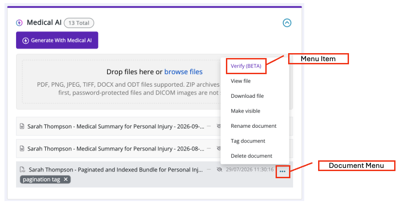Click Word file icon of 2026-08 Medical Summary
The width and height of the screenshot is (404, 205).
(x=22, y=148)
